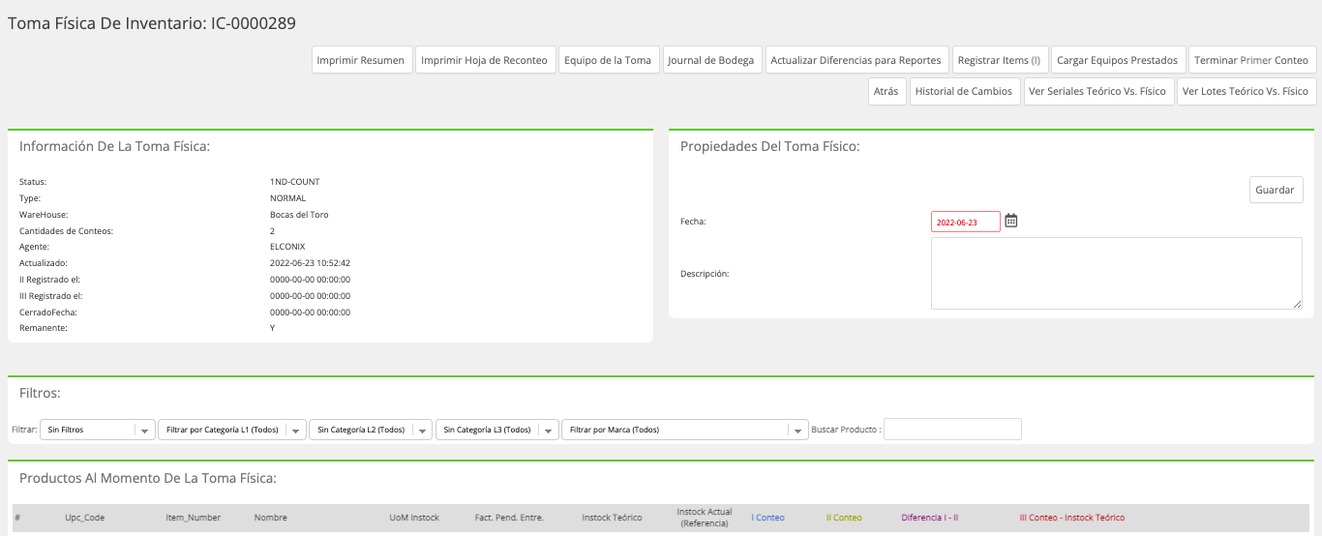This screenshot has width=1322, height=536.
Task: Open Filtrar por Categoría L1 dropdown
Action: pos(232,430)
